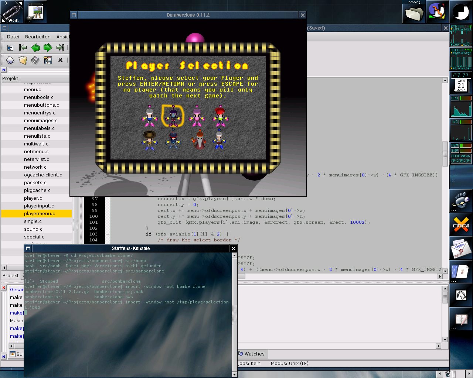Open network.c in project tree
The height and width of the screenshot is (378, 473).
coord(35,167)
